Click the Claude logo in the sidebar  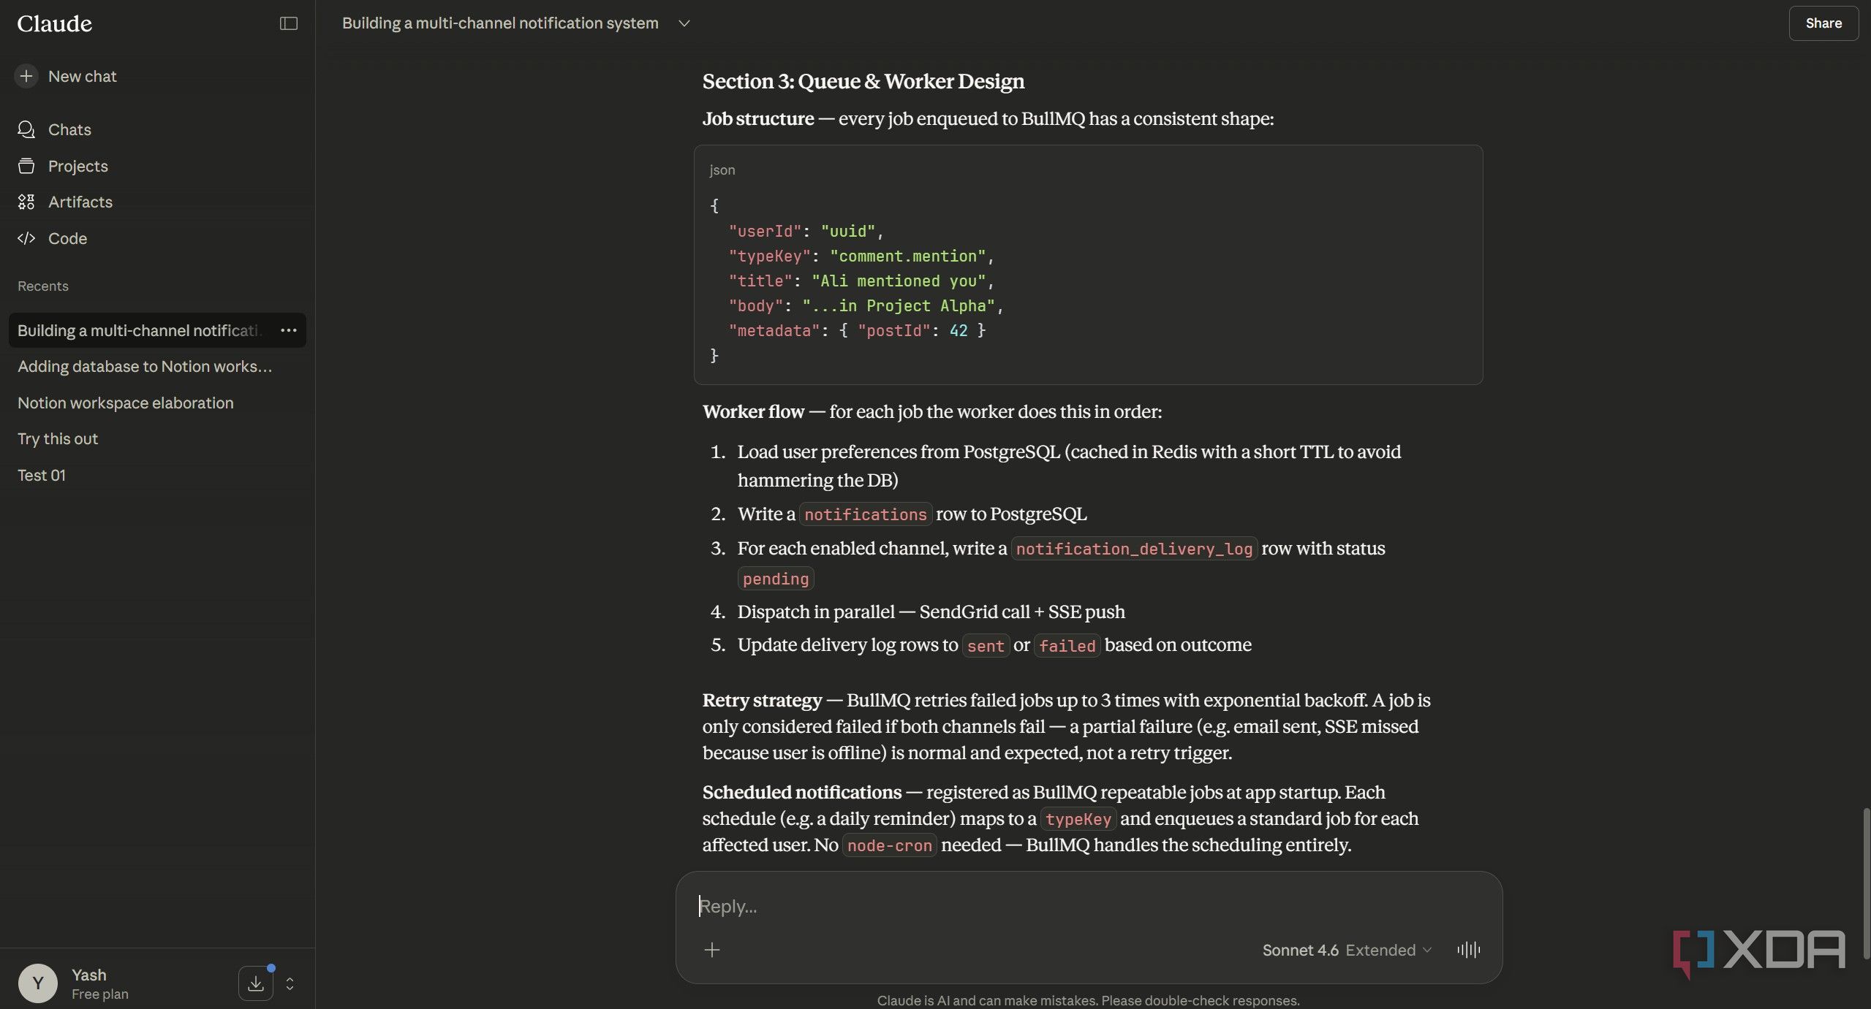pyautogui.click(x=55, y=23)
